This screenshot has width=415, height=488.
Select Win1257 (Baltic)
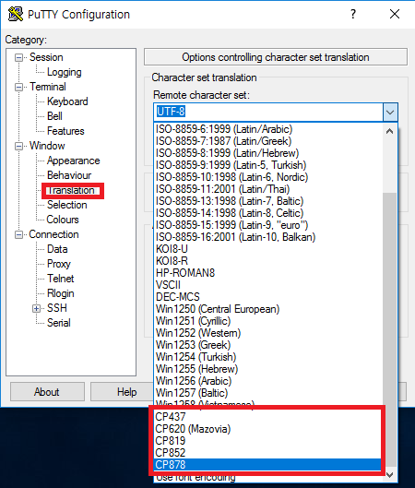click(x=268, y=393)
